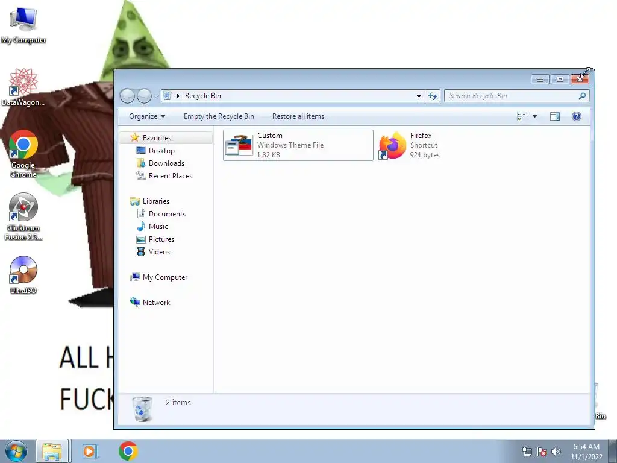Click the Recycle Bin address bar icon

pyautogui.click(x=168, y=96)
